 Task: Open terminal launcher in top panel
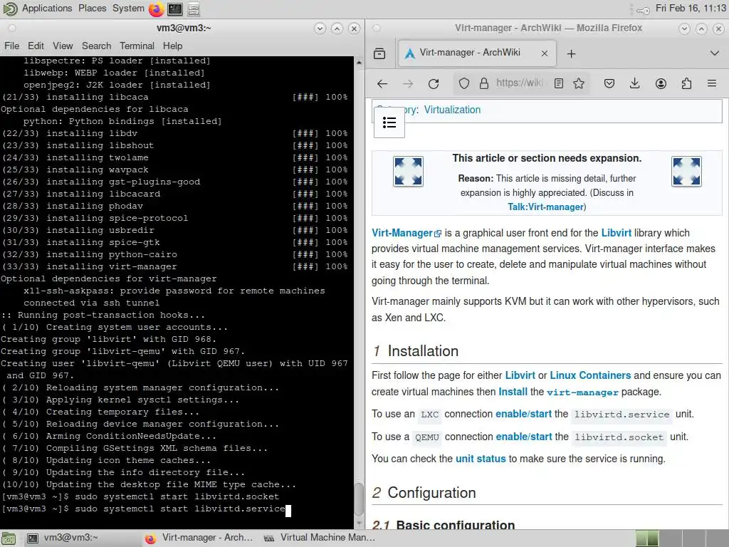click(175, 9)
